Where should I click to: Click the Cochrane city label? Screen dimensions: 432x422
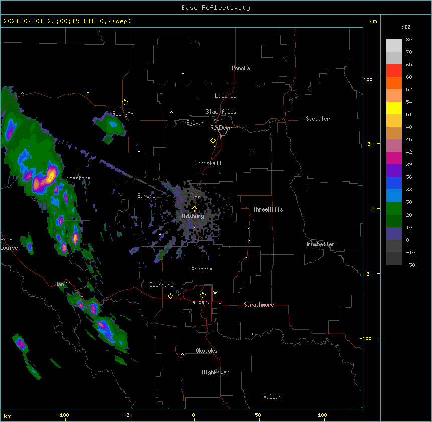coord(161,285)
